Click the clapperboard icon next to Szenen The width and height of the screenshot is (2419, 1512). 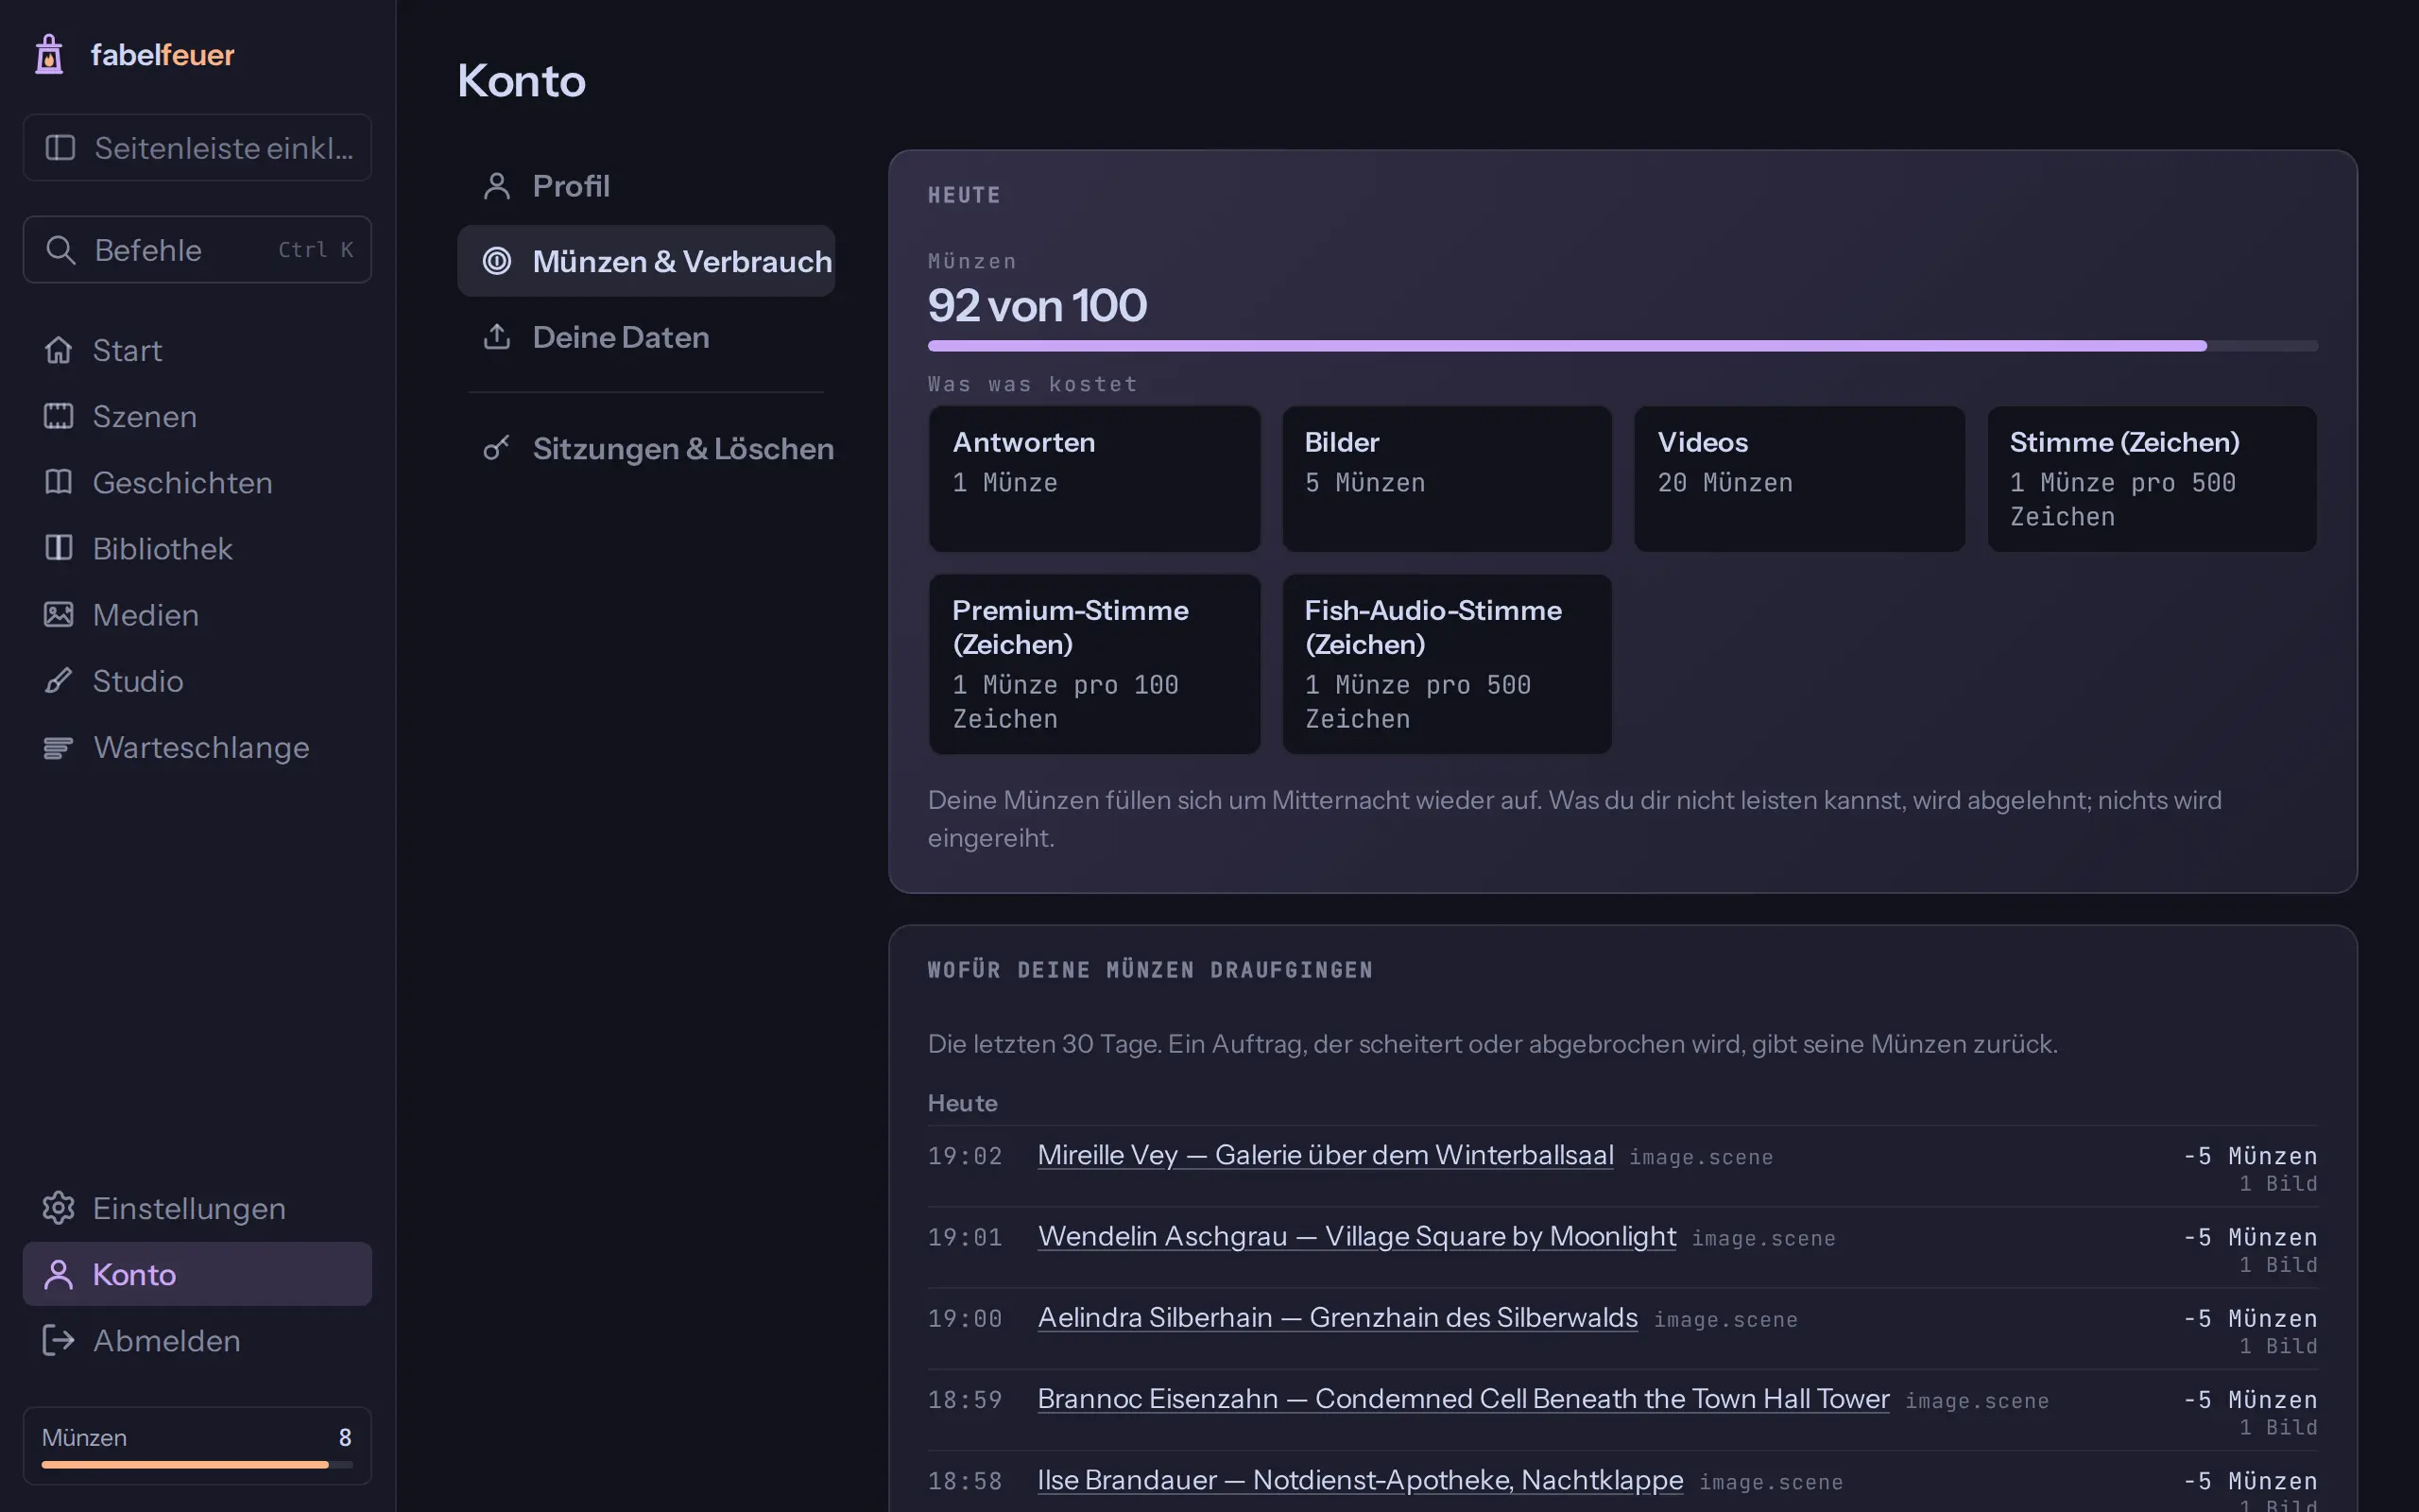(x=58, y=416)
